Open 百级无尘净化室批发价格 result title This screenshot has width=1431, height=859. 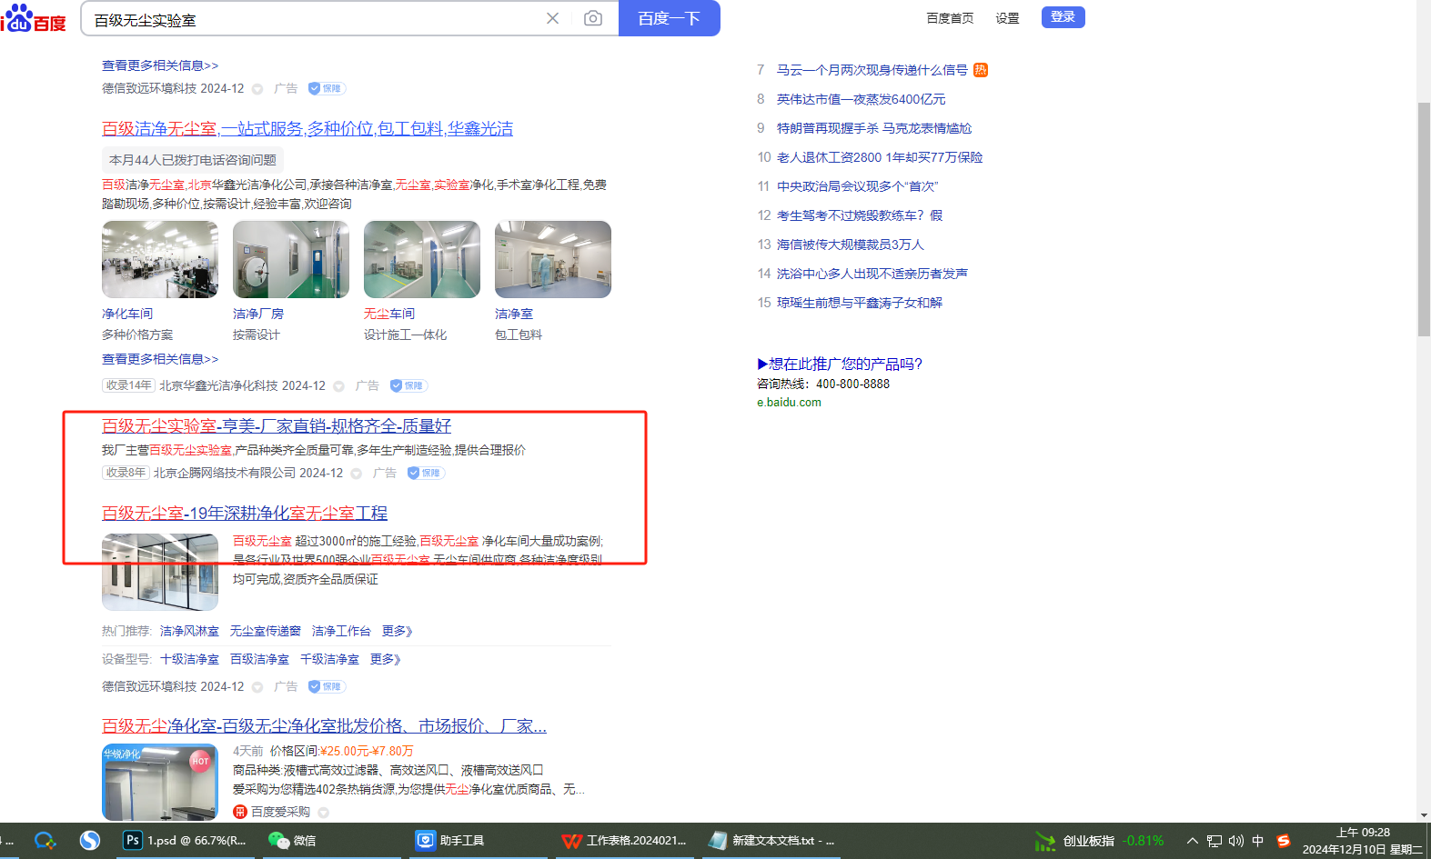[324, 726]
